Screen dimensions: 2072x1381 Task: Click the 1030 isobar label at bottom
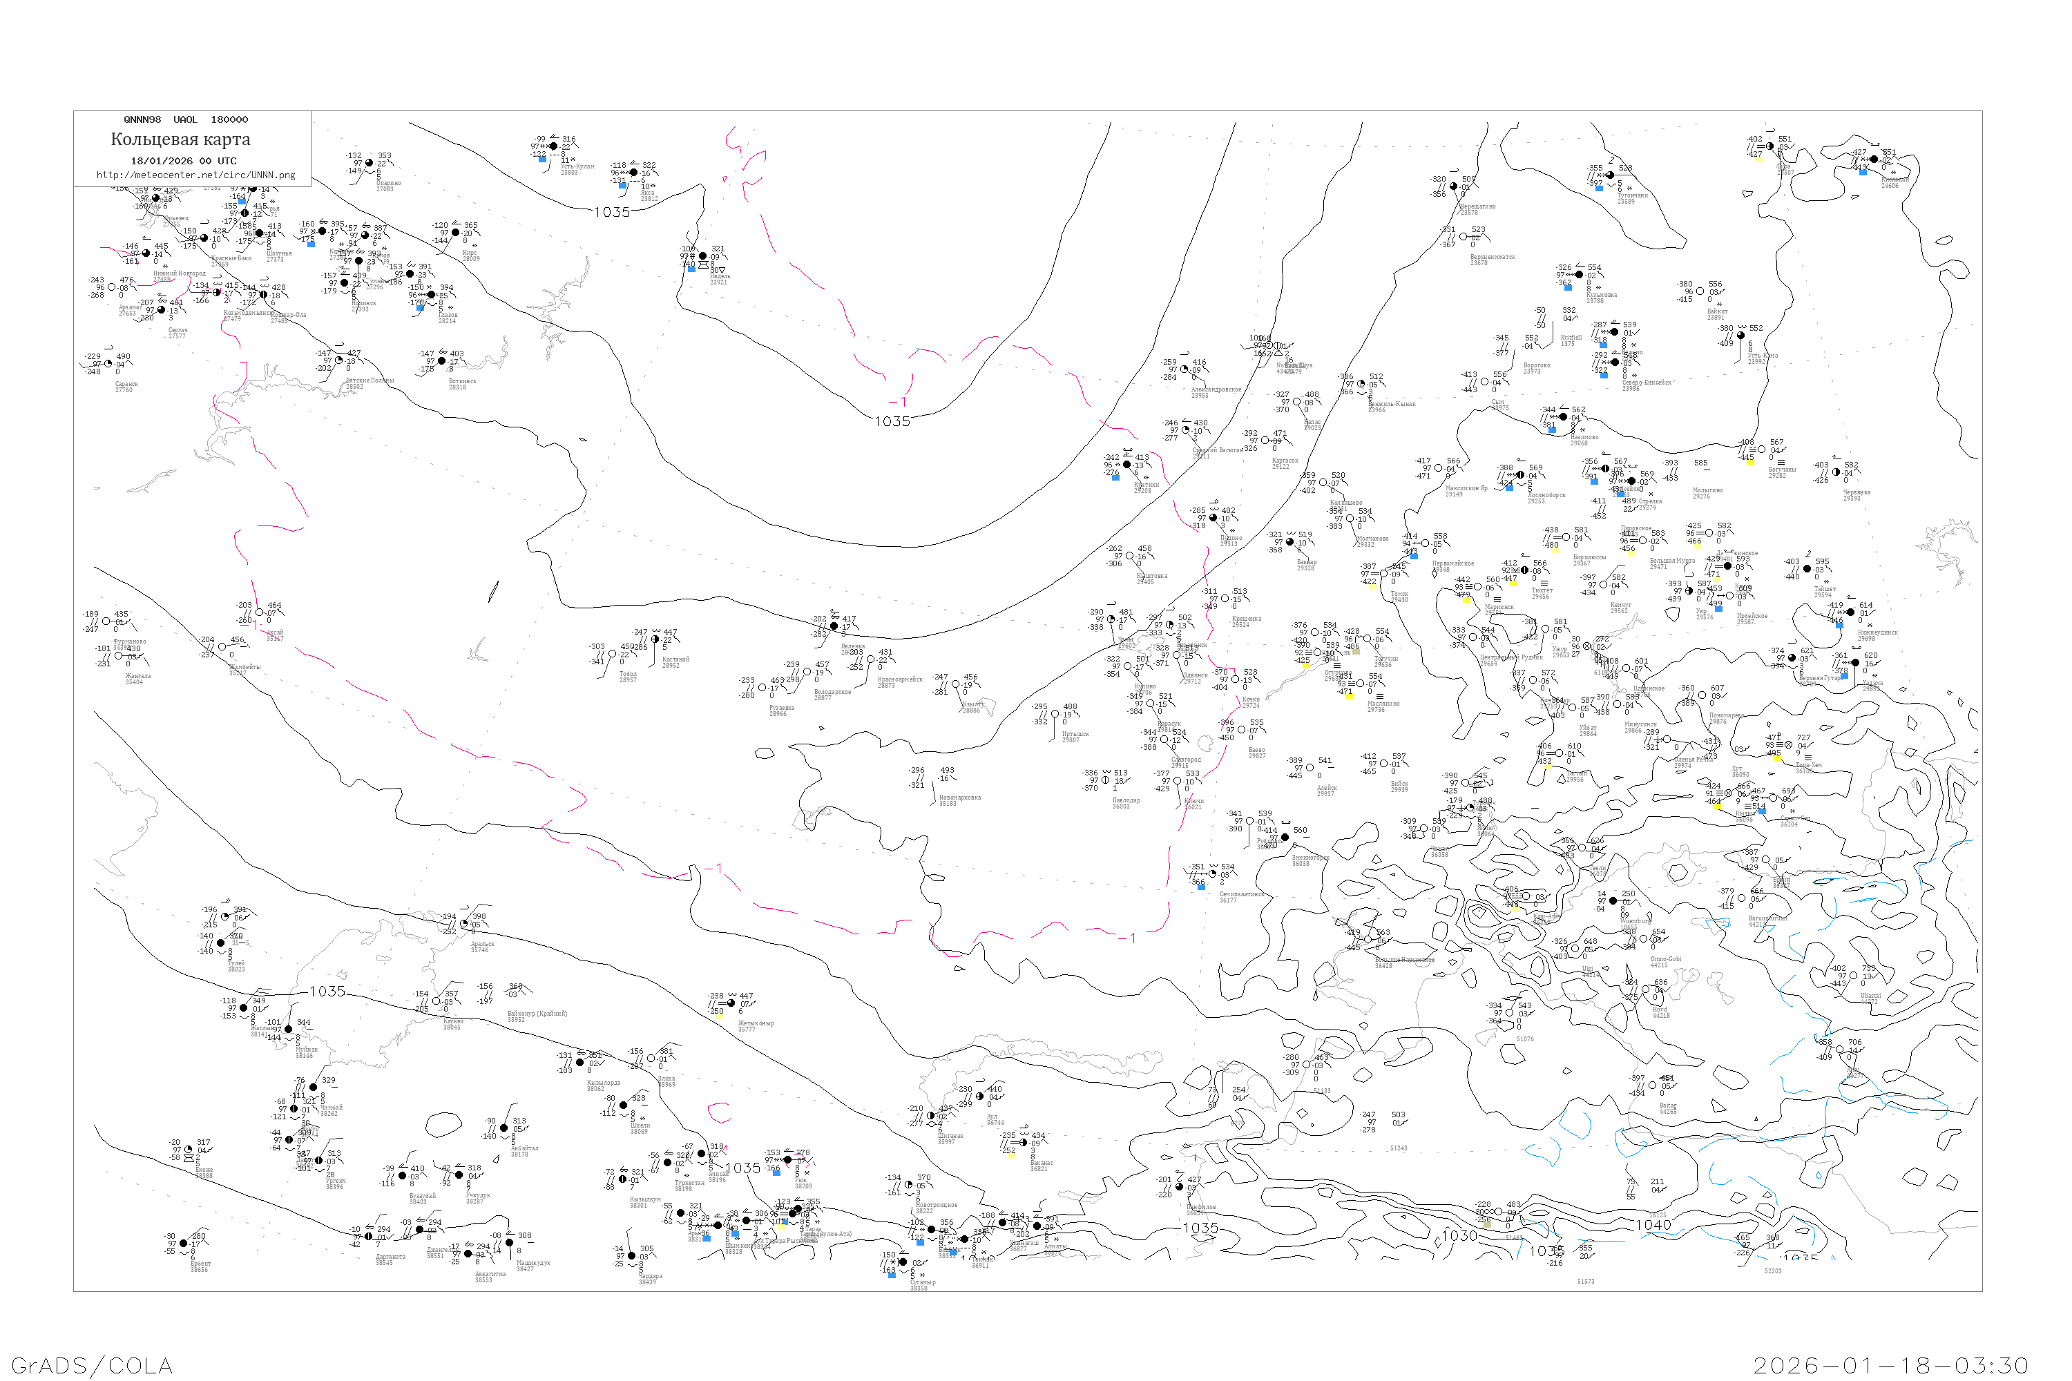(x=1459, y=1236)
